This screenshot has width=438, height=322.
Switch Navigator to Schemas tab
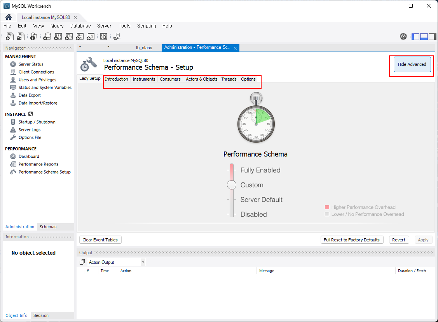click(x=48, y=227)
